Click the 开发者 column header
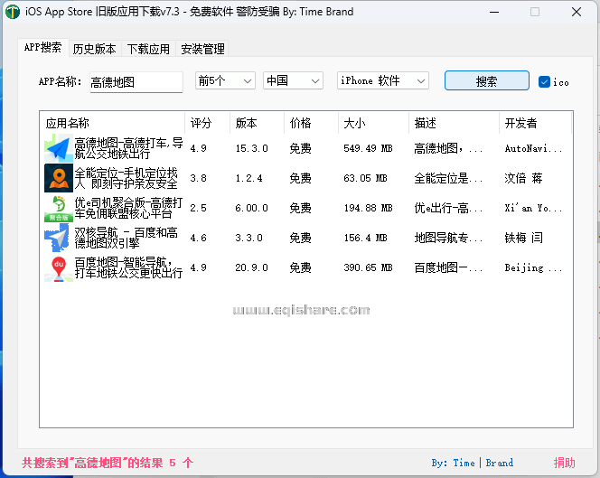Viewport: 600px width, 478px height. pyautogui.click(x=535, y=123)
